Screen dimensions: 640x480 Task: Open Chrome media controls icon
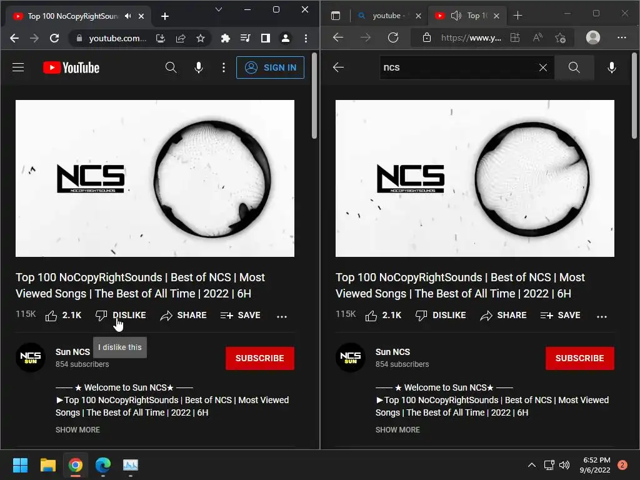coord(245,38)
